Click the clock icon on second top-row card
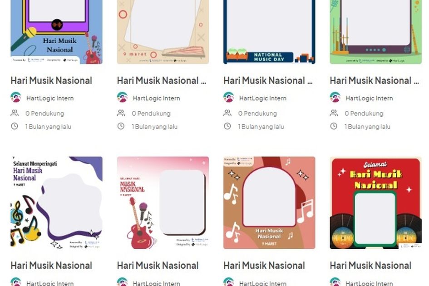 [121, 126]
